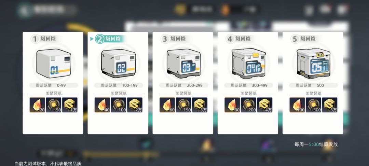Click the 周活跃值 300-499 label
Screen dimensions: 369x166
(x=248, y=85)
